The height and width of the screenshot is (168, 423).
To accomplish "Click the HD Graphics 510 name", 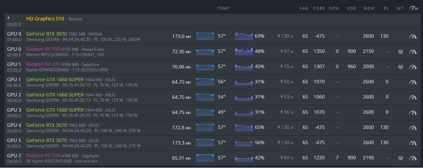I will (45, 19).
